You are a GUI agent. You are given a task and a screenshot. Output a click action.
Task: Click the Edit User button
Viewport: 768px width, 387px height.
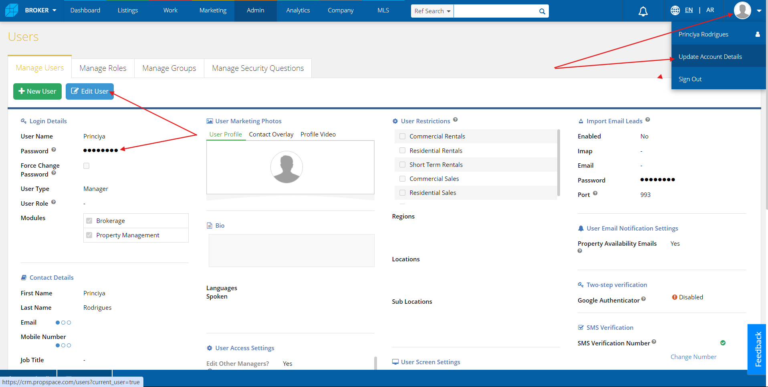(x=90, y=91)
